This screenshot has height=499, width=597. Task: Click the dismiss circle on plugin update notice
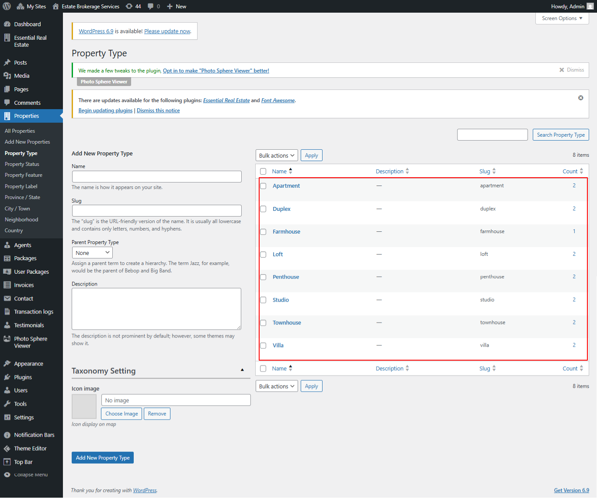click(x=581, y=98)
